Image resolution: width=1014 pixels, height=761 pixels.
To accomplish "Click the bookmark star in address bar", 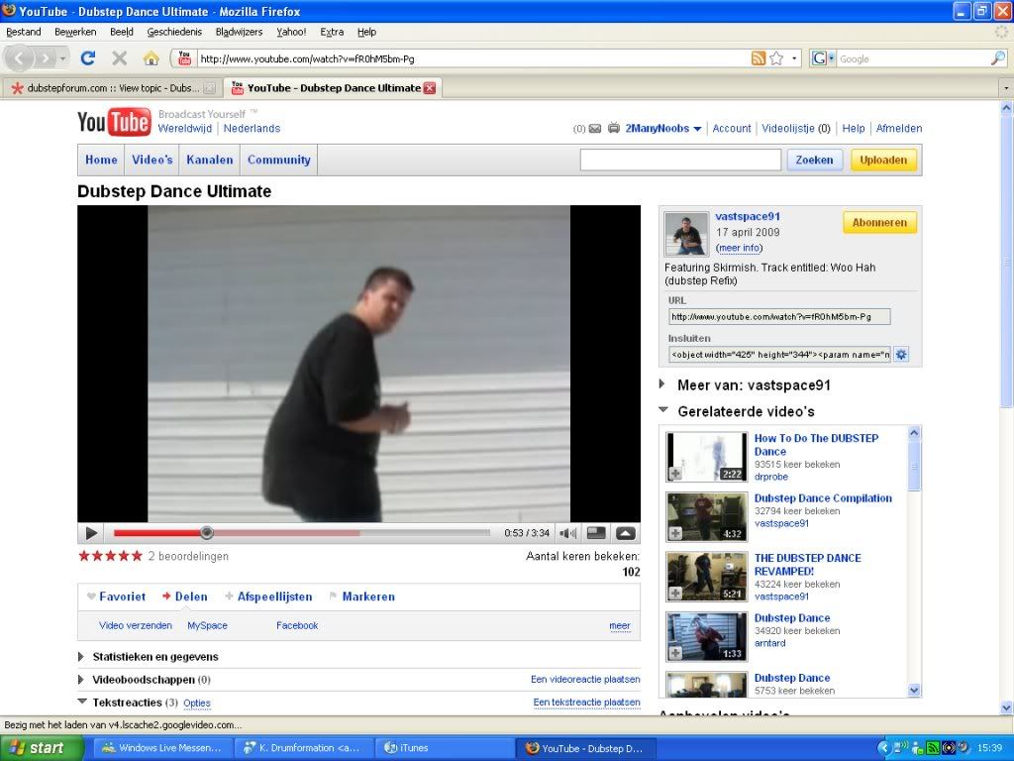I will click(x=777, y=58).
